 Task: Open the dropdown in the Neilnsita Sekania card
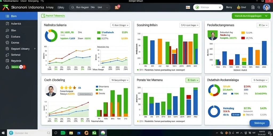click(120, 25)
